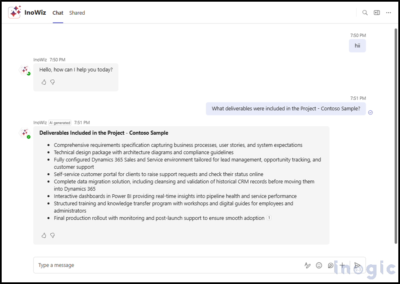400x284 pixels.
Task: Click the InoWiz bot avatar beside its reply
Action: coord(25,133)
